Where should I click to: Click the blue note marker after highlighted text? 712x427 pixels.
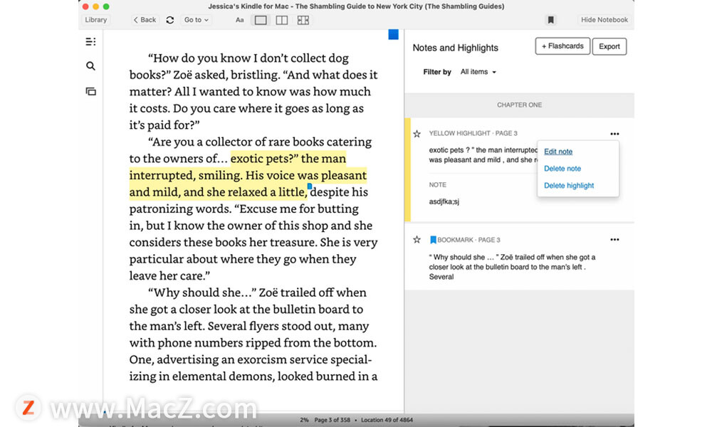coord(309,186)
